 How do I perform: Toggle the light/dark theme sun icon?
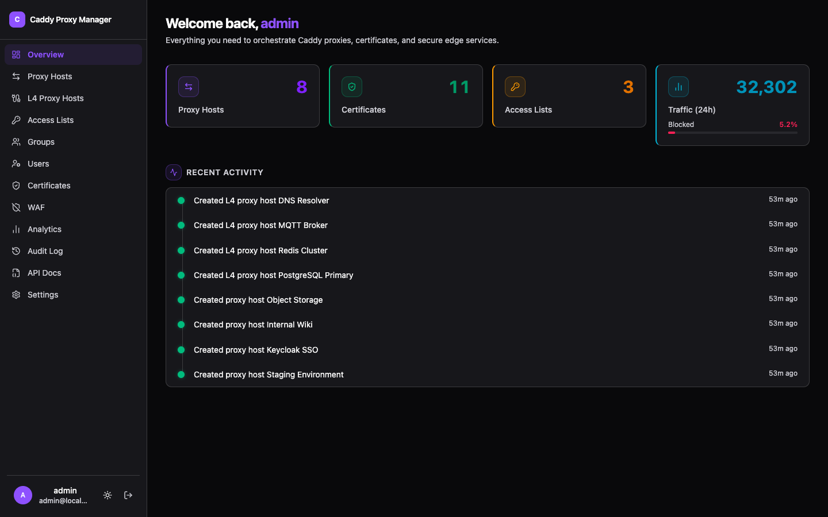108,495
